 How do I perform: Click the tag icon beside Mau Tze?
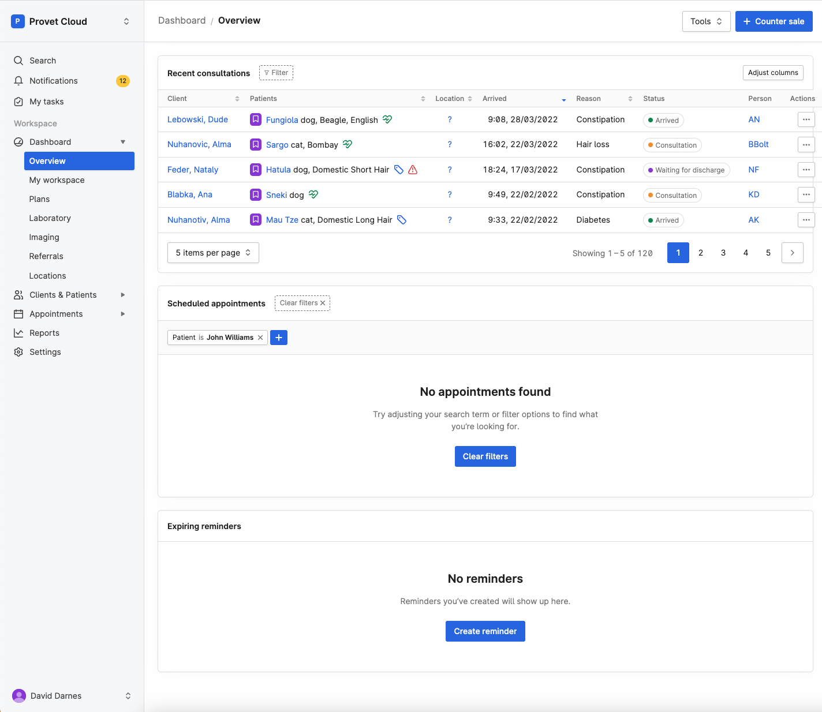point(402,220)
